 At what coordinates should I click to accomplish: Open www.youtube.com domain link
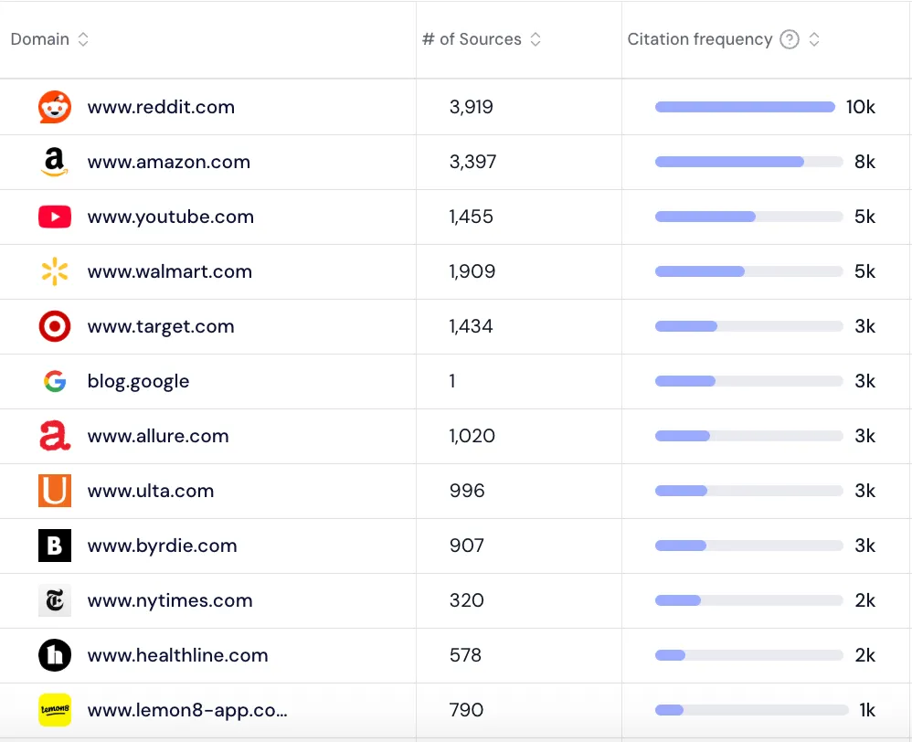pos(170,217)
